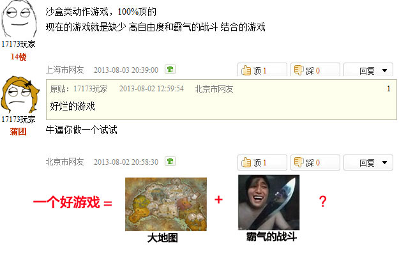
Task: Open the 霸气的战斗 knife photo thumbnail
Action: 269,202
